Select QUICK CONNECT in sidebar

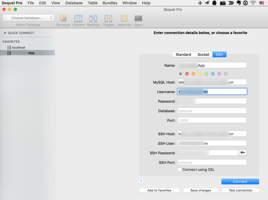[x=21, y=33]
